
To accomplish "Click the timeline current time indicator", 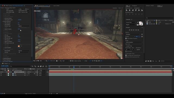I will pyautogui.click(x=74, y=67).
